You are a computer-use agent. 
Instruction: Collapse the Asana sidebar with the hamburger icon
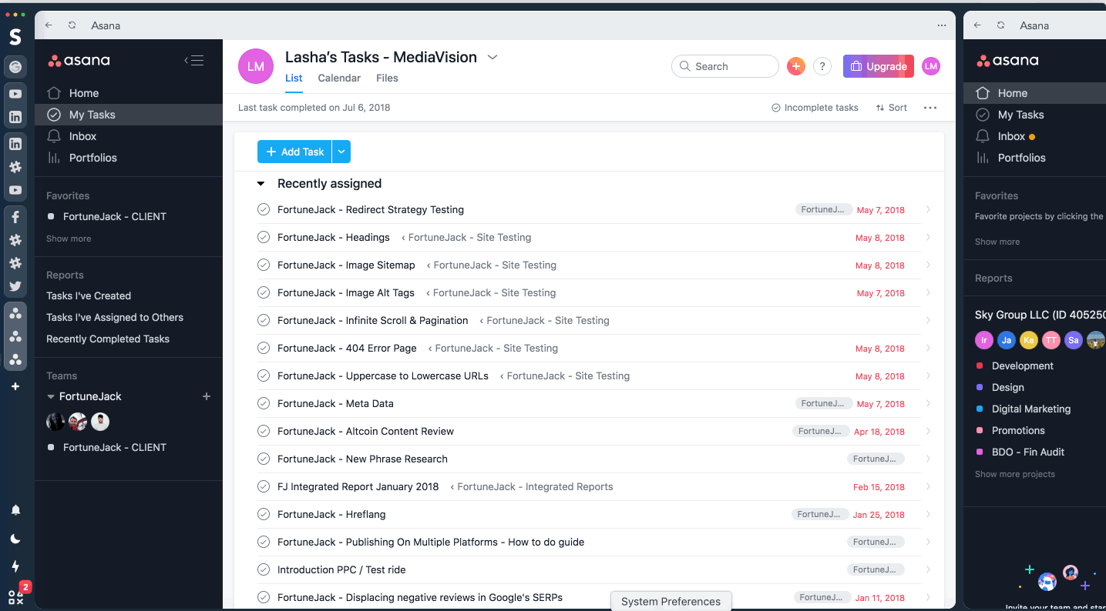pyautogui.click(x=193, y=61)
